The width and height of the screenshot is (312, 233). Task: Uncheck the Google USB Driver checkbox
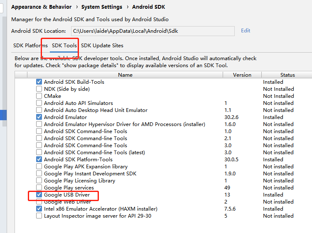pos(39,195)
